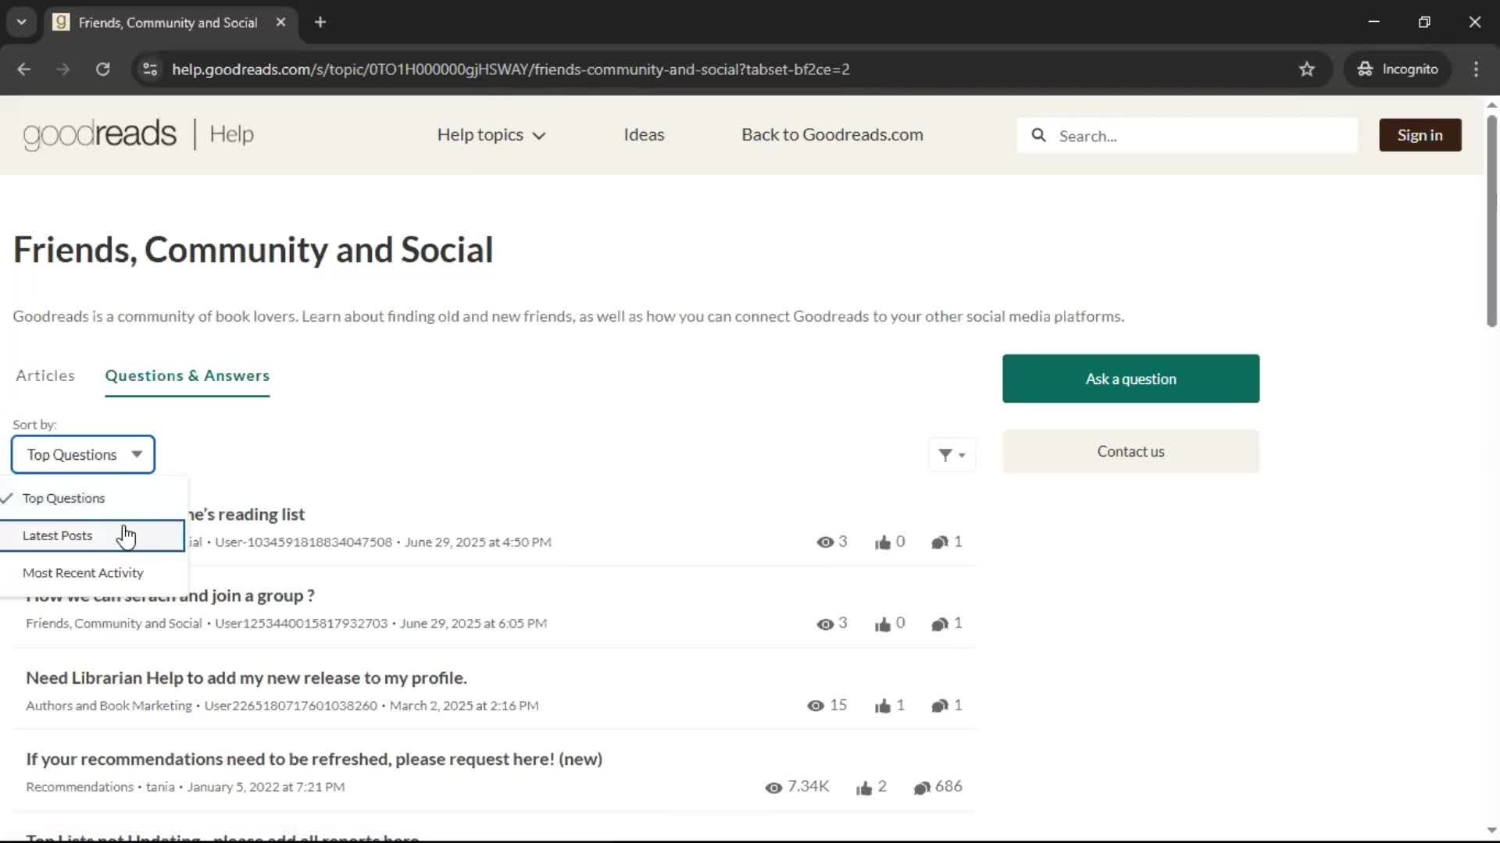Reload the page with the refresh icon
Viewport: 1500px width, 843px height.
coord(102,69)
